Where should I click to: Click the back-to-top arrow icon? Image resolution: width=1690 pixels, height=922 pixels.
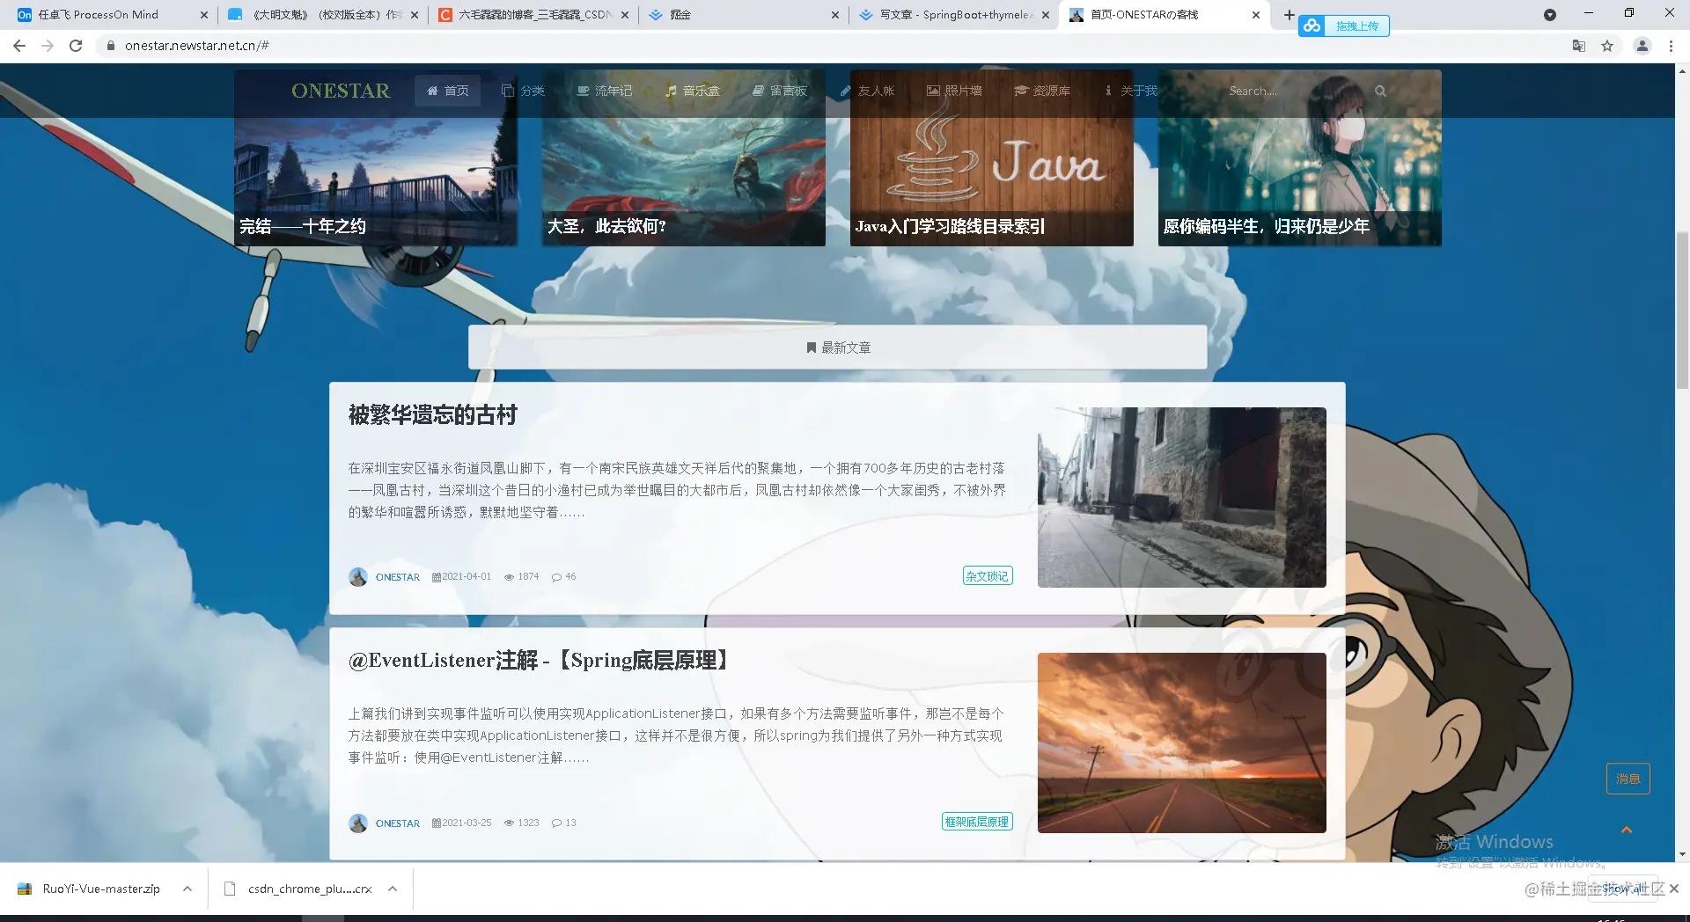tap(1627, 830)
